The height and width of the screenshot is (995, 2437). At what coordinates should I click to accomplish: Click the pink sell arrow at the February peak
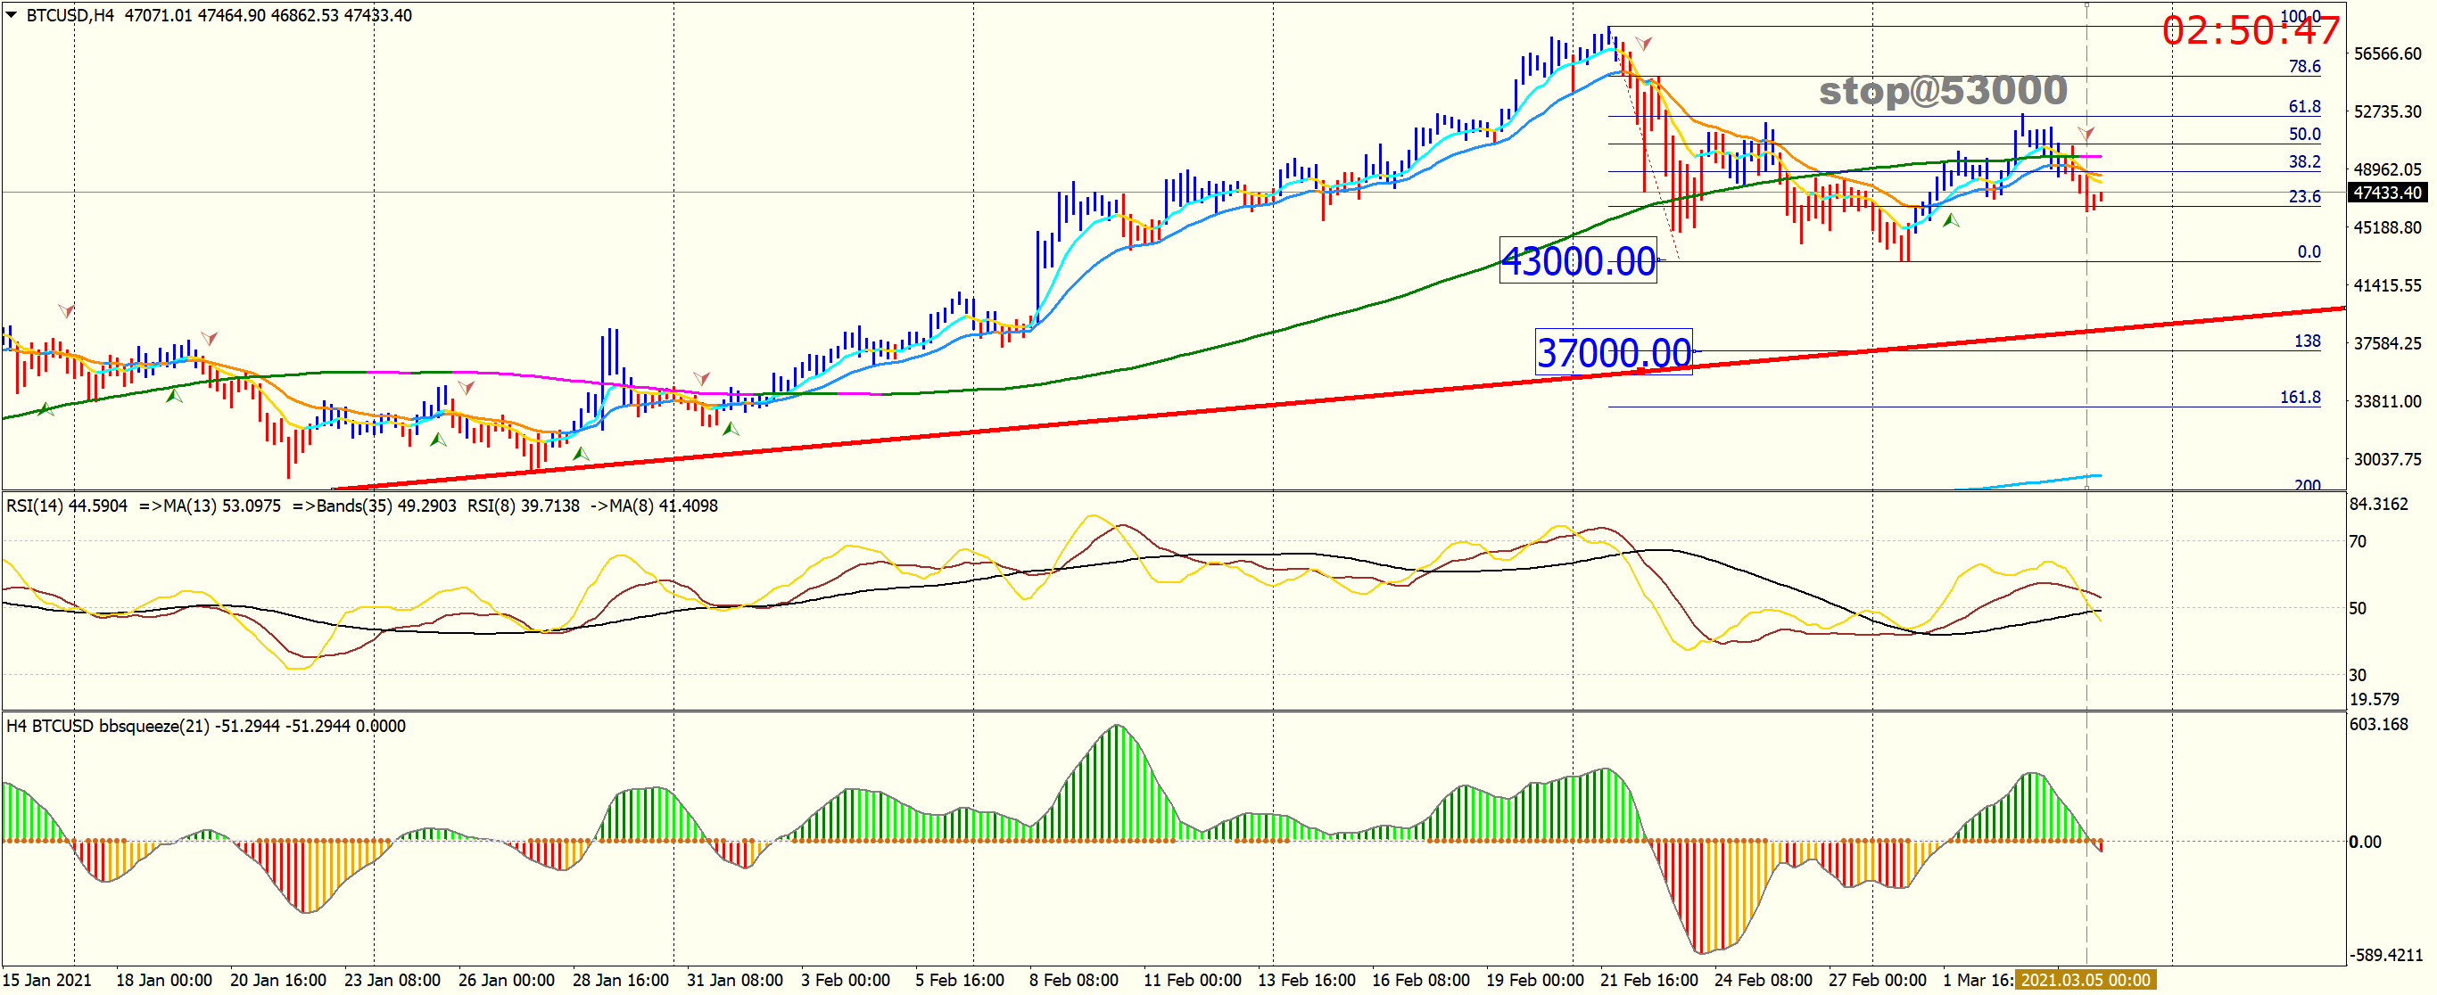coord(1644,43)
